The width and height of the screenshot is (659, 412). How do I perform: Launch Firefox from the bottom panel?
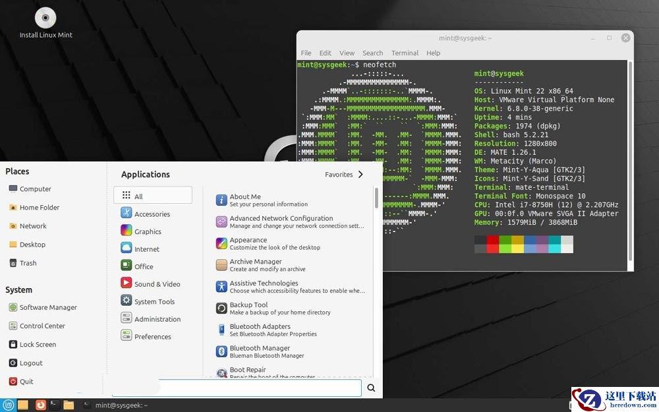click(x=40, y=405)
